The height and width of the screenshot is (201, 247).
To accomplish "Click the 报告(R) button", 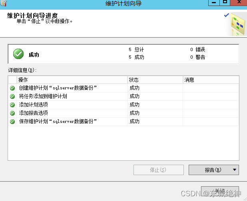I will click(x=213, y=170).
